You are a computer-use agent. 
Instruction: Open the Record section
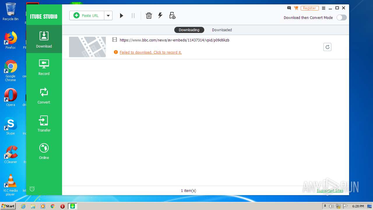[44, 67]
